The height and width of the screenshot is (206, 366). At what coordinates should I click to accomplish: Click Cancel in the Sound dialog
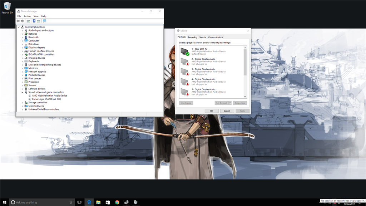(x=227, y=111)
